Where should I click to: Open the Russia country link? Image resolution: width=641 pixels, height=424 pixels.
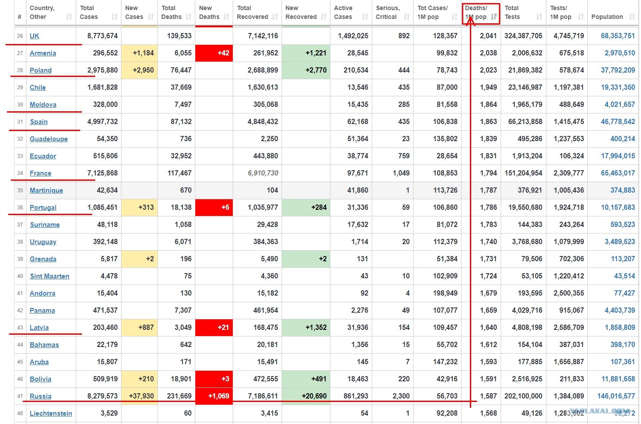(40, 396)
